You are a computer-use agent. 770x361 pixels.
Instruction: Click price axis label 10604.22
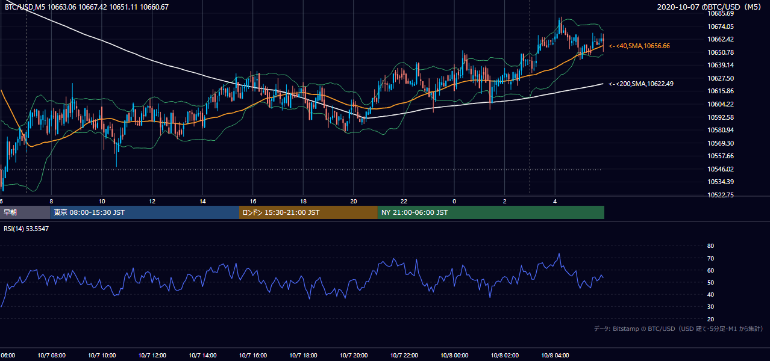click(x=721, y=104)
